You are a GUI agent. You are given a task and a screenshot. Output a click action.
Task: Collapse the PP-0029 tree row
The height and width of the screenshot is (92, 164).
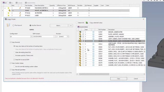coord(5,8)
